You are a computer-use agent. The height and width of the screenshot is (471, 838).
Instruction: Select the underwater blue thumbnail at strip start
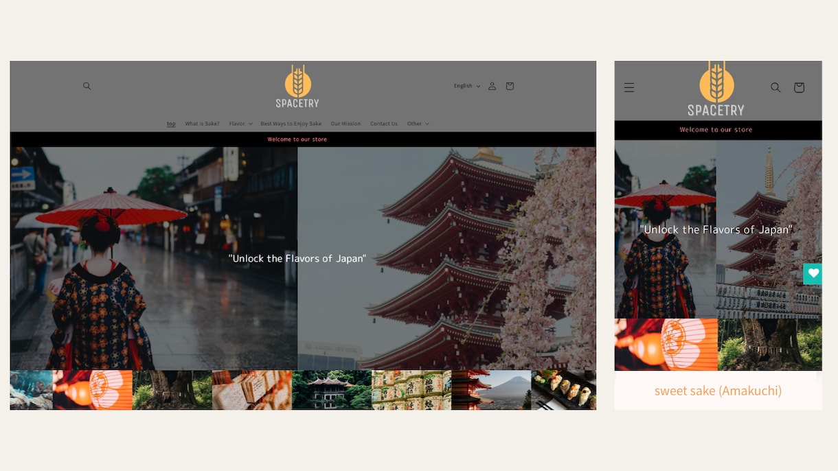coord(32,390)
